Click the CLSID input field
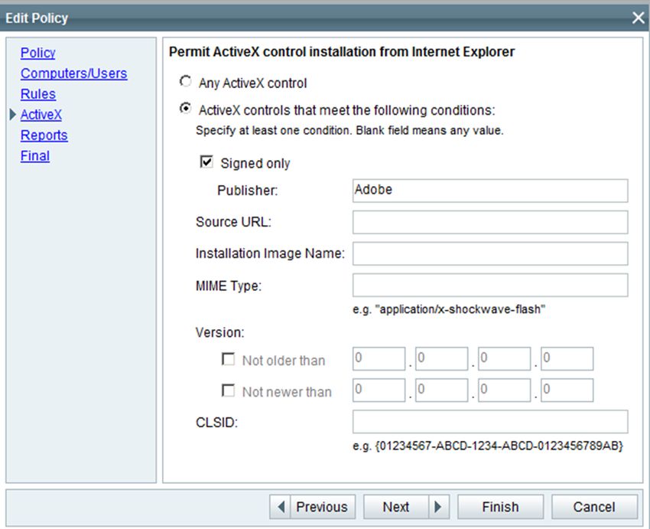This screenshot has width=650, height=529. [490, 422]
